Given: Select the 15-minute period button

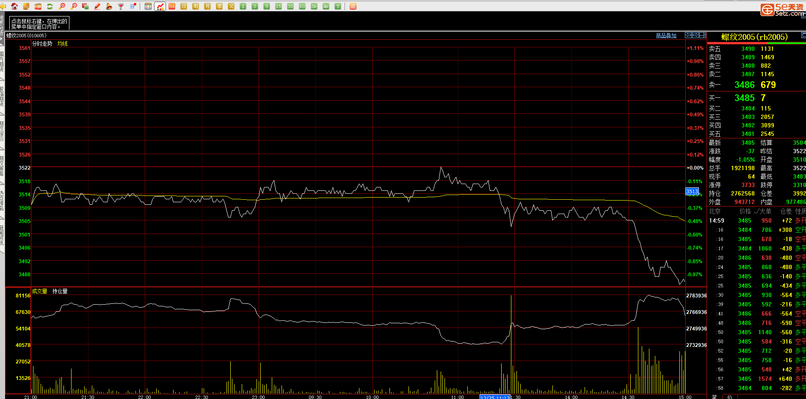Looking at the screenshot, I should point(279,6).
